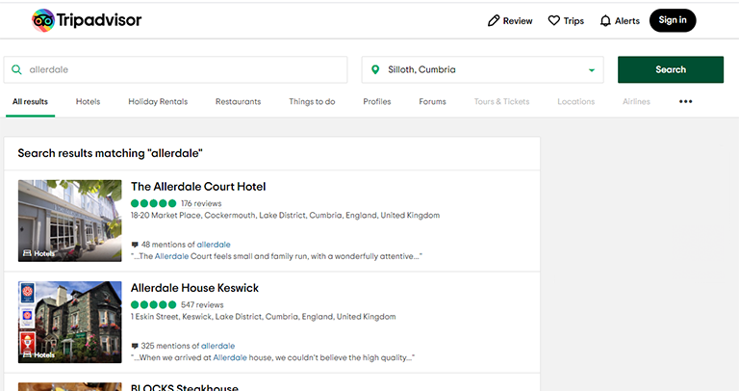Open The Allerdale Court Hotel title
The image size is (739, 391).
pyautogui.click(x=198, y=186)
